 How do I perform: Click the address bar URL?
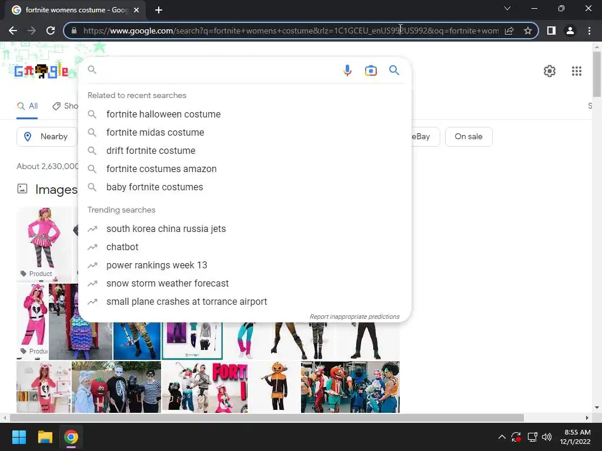290,31
